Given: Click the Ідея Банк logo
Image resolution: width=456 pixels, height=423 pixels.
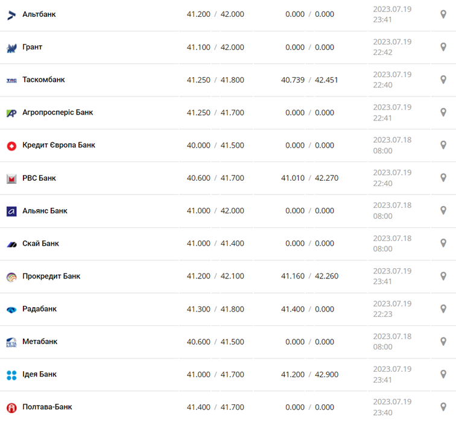Looking at the screenshot, I should coord(11,375).
